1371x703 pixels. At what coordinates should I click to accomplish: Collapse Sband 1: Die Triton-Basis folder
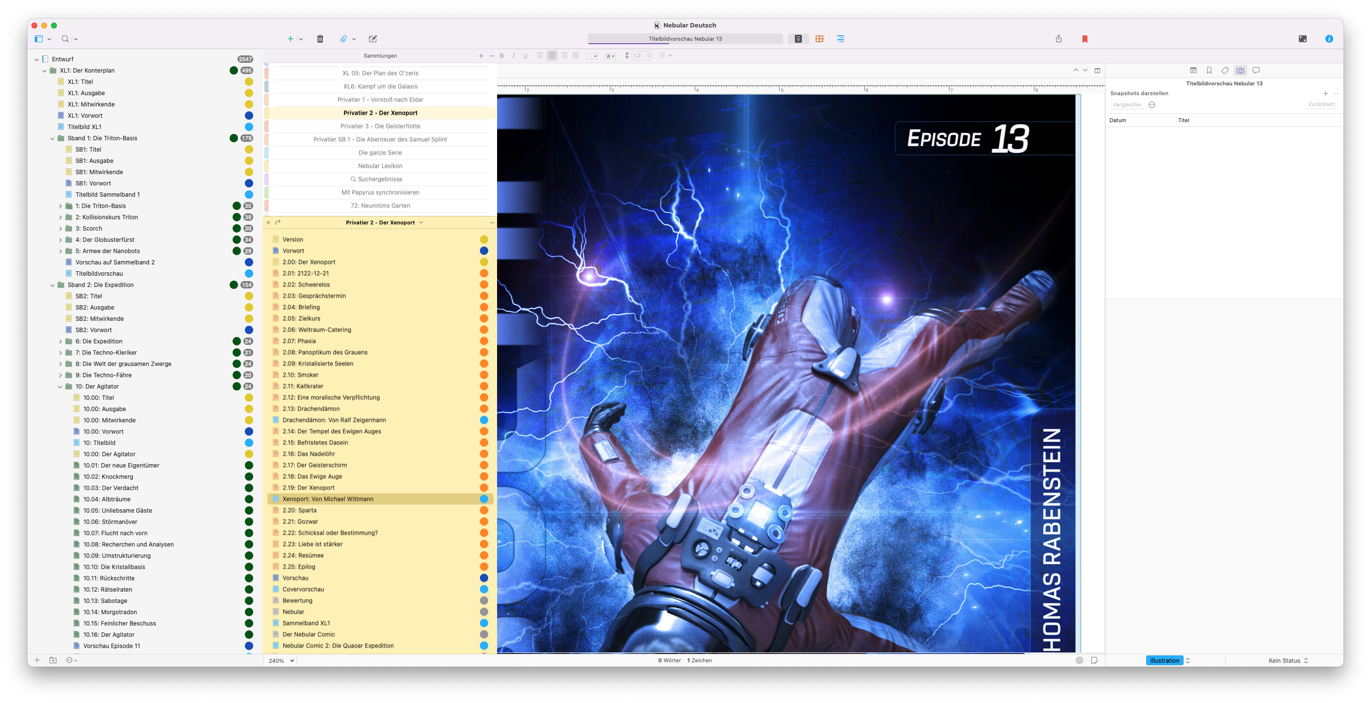52,138
